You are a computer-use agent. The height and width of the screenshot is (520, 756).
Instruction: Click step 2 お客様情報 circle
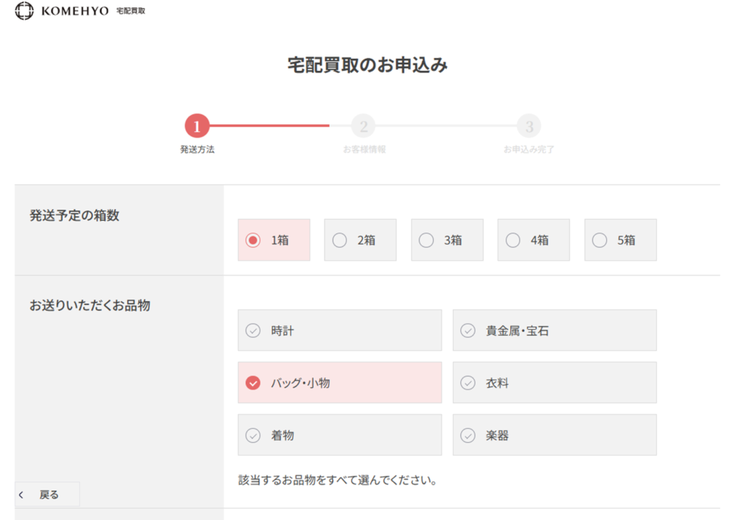point(364,126)
